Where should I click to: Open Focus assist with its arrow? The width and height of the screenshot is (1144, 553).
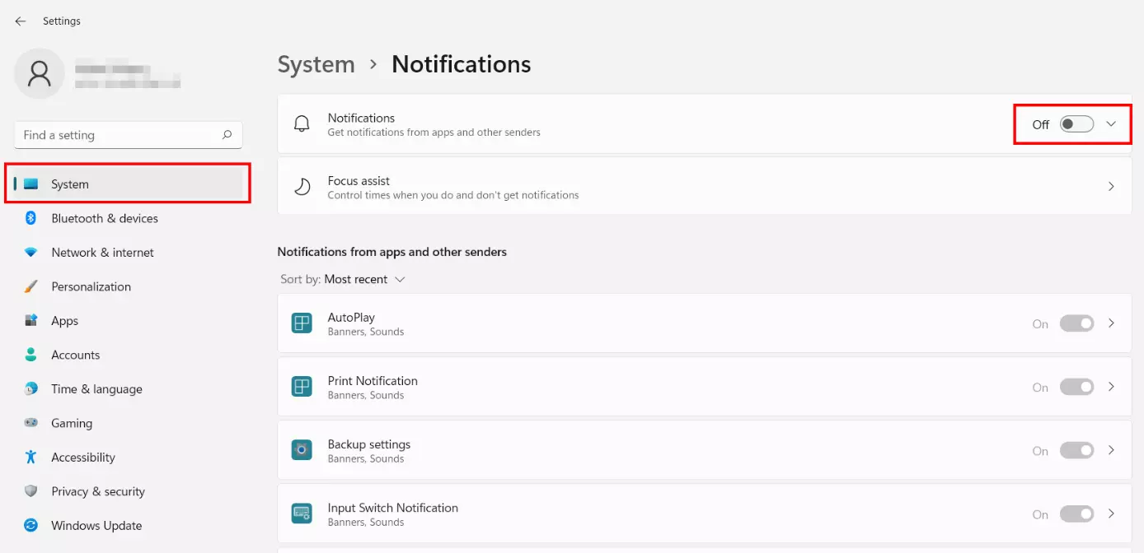(1111, 187)
